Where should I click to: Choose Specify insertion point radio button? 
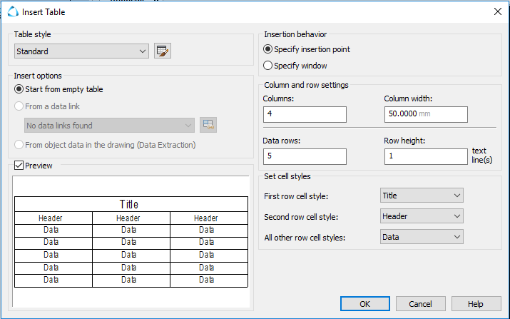pyautogui.click(x=268, y=49)
